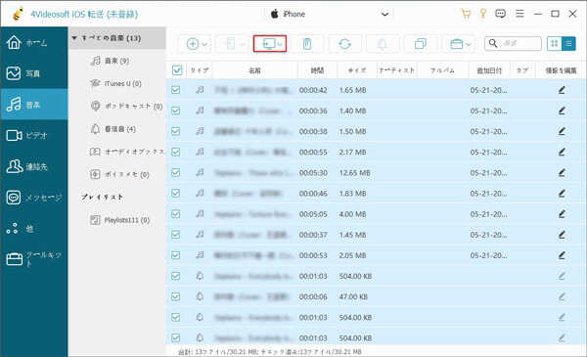Viewport: 587px width, 357px height.
Task: Click the search input field
Action: click(x=513, y=43)
